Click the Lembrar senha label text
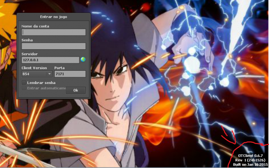The height and width of the screenshot is (168, 269). coord(41,83)
